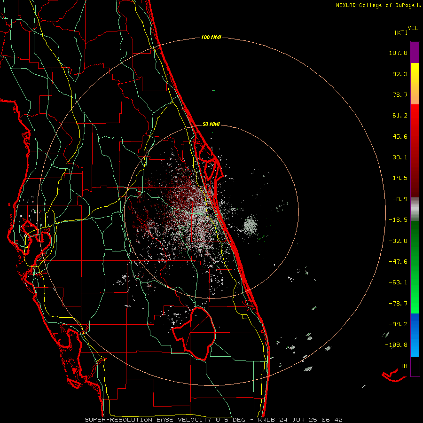Select the 107.8 value on the velocity scale

pyautogui.click(x=398, y=53)
